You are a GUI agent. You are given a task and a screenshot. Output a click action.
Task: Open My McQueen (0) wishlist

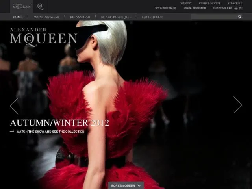tap(165, 8)
